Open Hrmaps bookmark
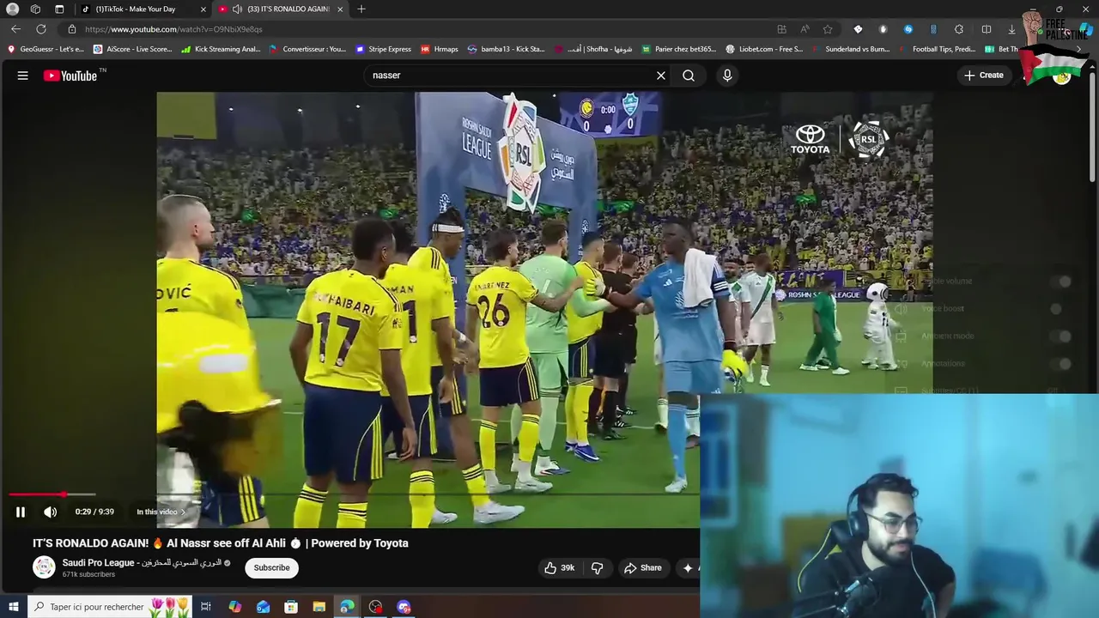The height and width of the screenshot is (618, 1099). coord(440,49)
